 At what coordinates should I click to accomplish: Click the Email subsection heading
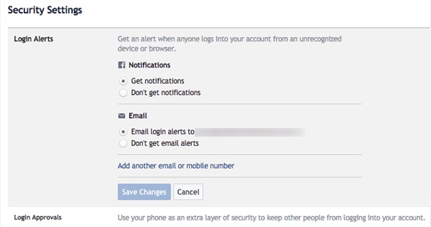click(x=138, y=115)
